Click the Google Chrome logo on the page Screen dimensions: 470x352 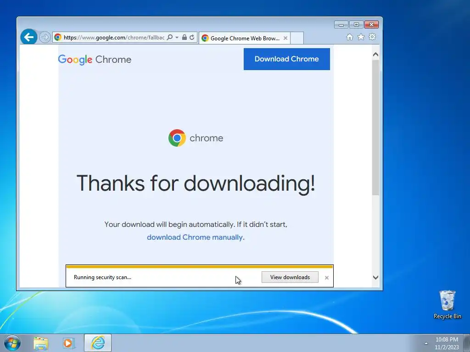tap(95, 60)
